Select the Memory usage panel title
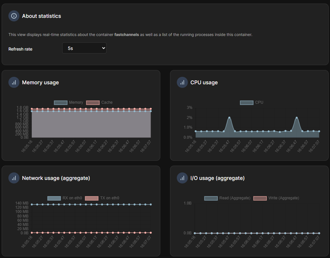The image size is (330, 258). [40, 82]
